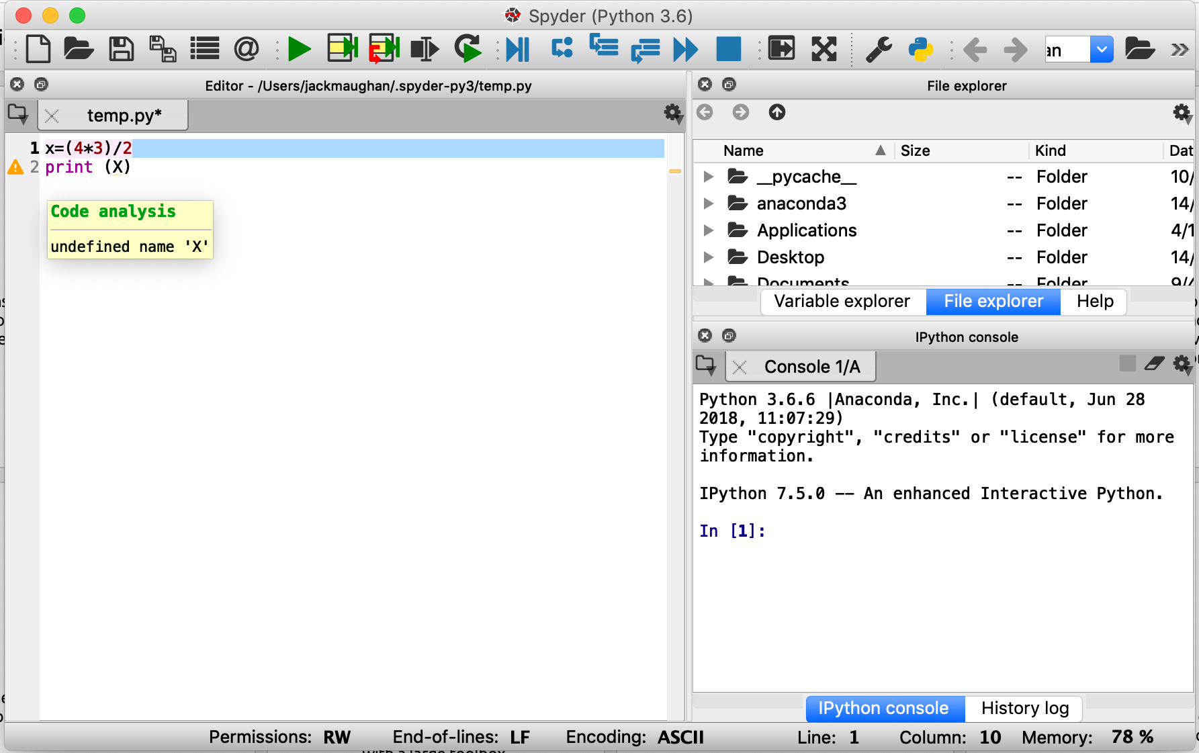Create a new file
The width and height of the screenshot is (1199, 753).
[x=38, y=48]
